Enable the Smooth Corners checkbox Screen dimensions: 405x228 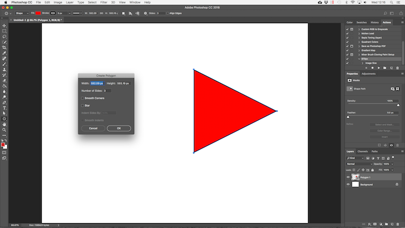(x=82, y=98)
